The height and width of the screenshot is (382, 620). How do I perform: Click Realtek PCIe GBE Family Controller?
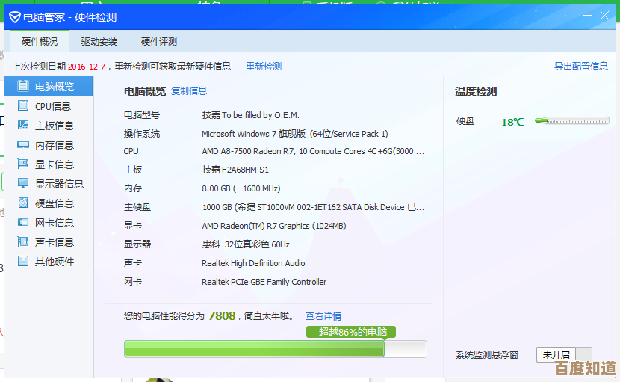(264, 282)
